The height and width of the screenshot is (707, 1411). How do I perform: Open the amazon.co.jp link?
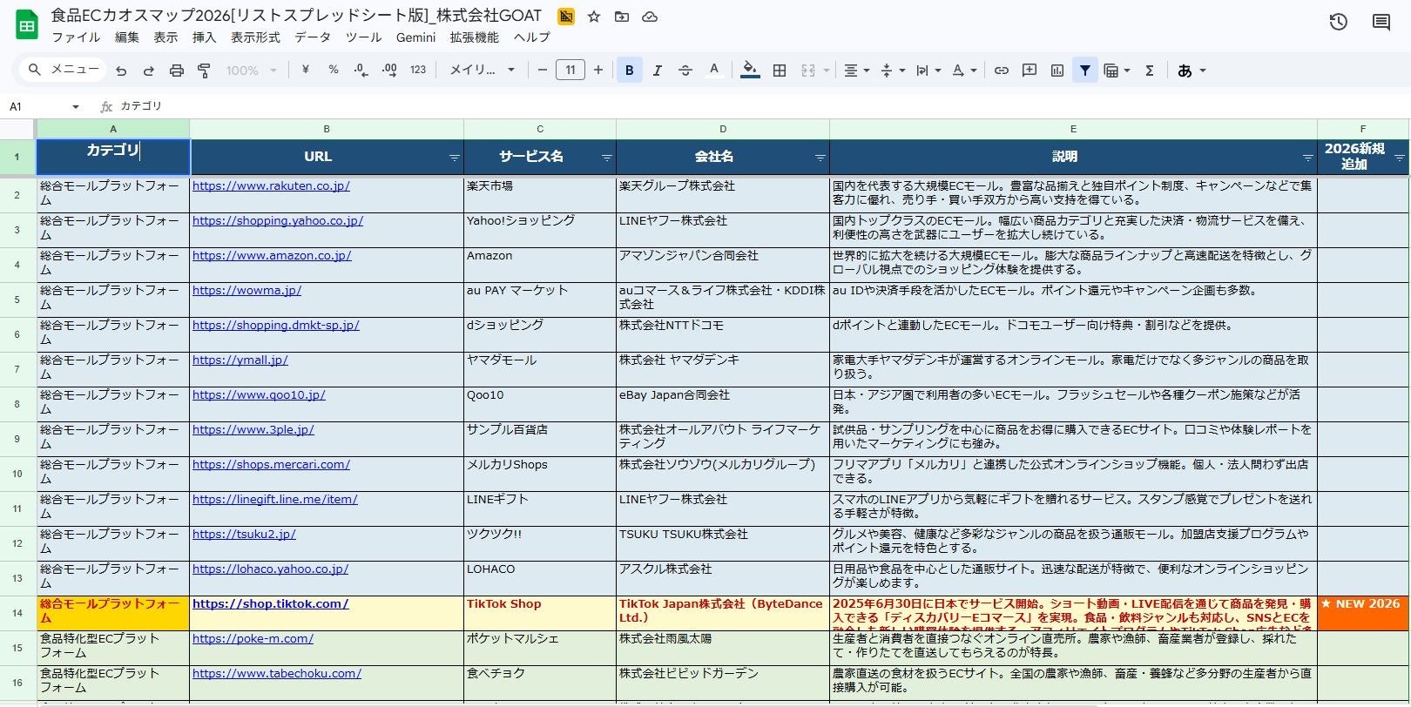click(x=272, y=256)
